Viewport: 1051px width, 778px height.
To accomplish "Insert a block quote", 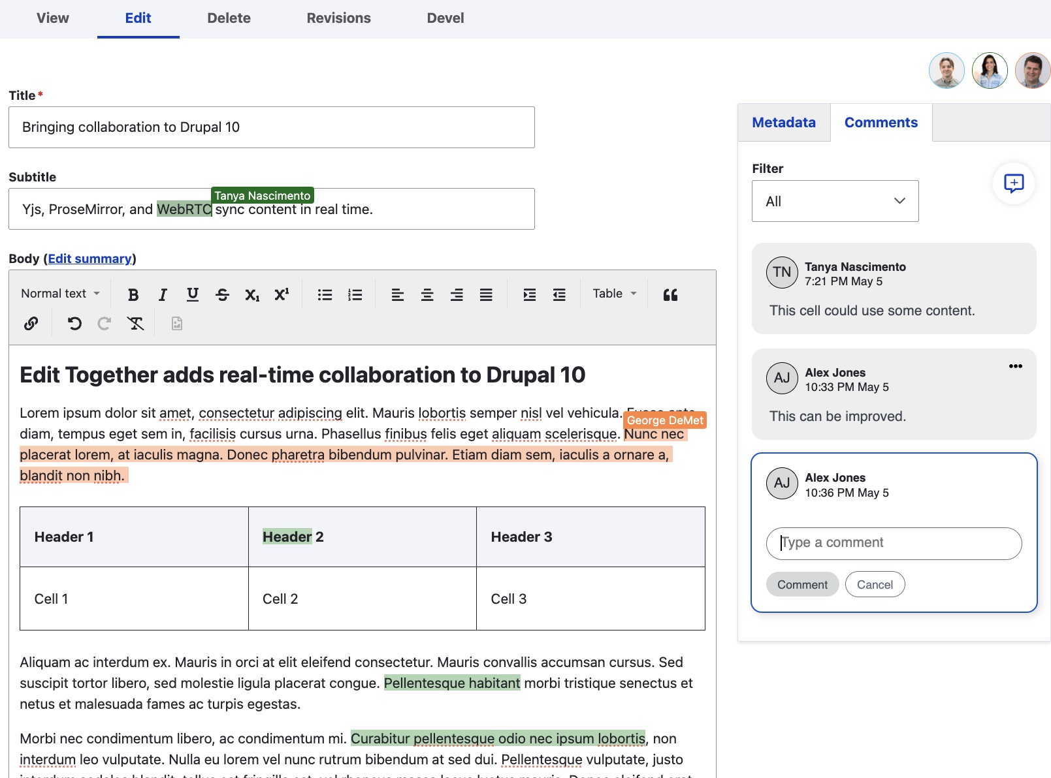I will coord(670,295).
